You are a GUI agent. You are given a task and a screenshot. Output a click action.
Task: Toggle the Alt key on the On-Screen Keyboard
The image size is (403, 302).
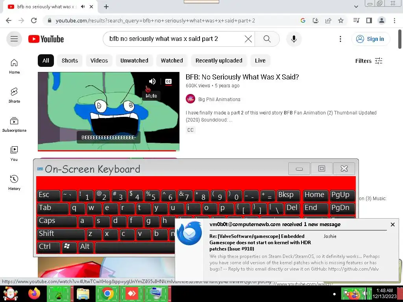[85, 247]
